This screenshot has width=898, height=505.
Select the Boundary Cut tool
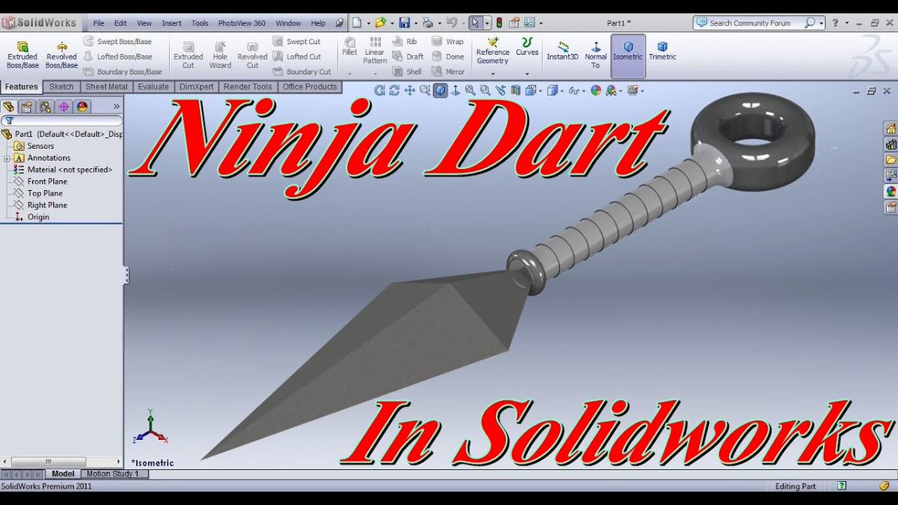(x=302, y=72)
